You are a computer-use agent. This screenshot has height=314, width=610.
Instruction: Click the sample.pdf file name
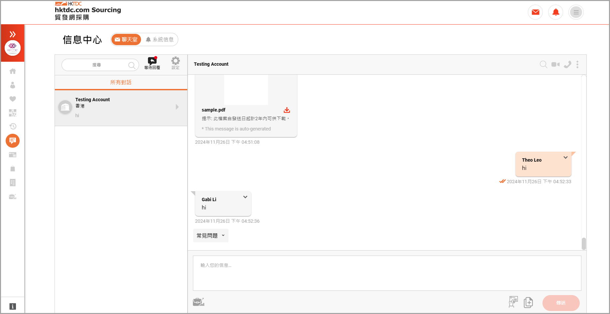click(214, 110)
